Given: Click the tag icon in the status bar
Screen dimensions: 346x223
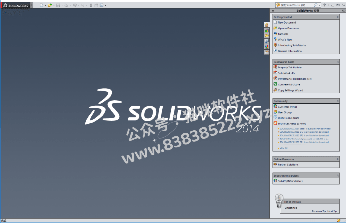Looking at the screenshot, I should click(339, 220).
